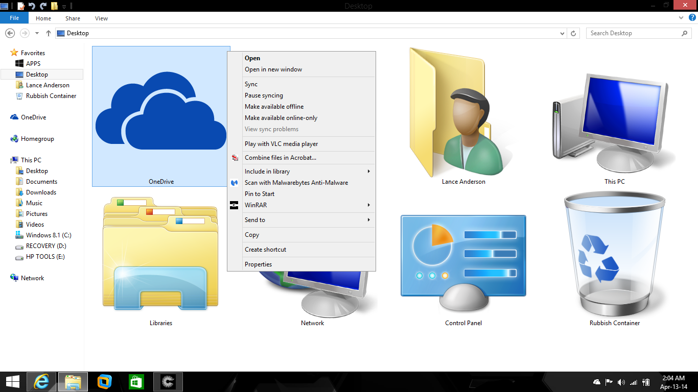Select HP TOOLS (E:) drive
Screen dimensions: 698x392
pos(45,257)
